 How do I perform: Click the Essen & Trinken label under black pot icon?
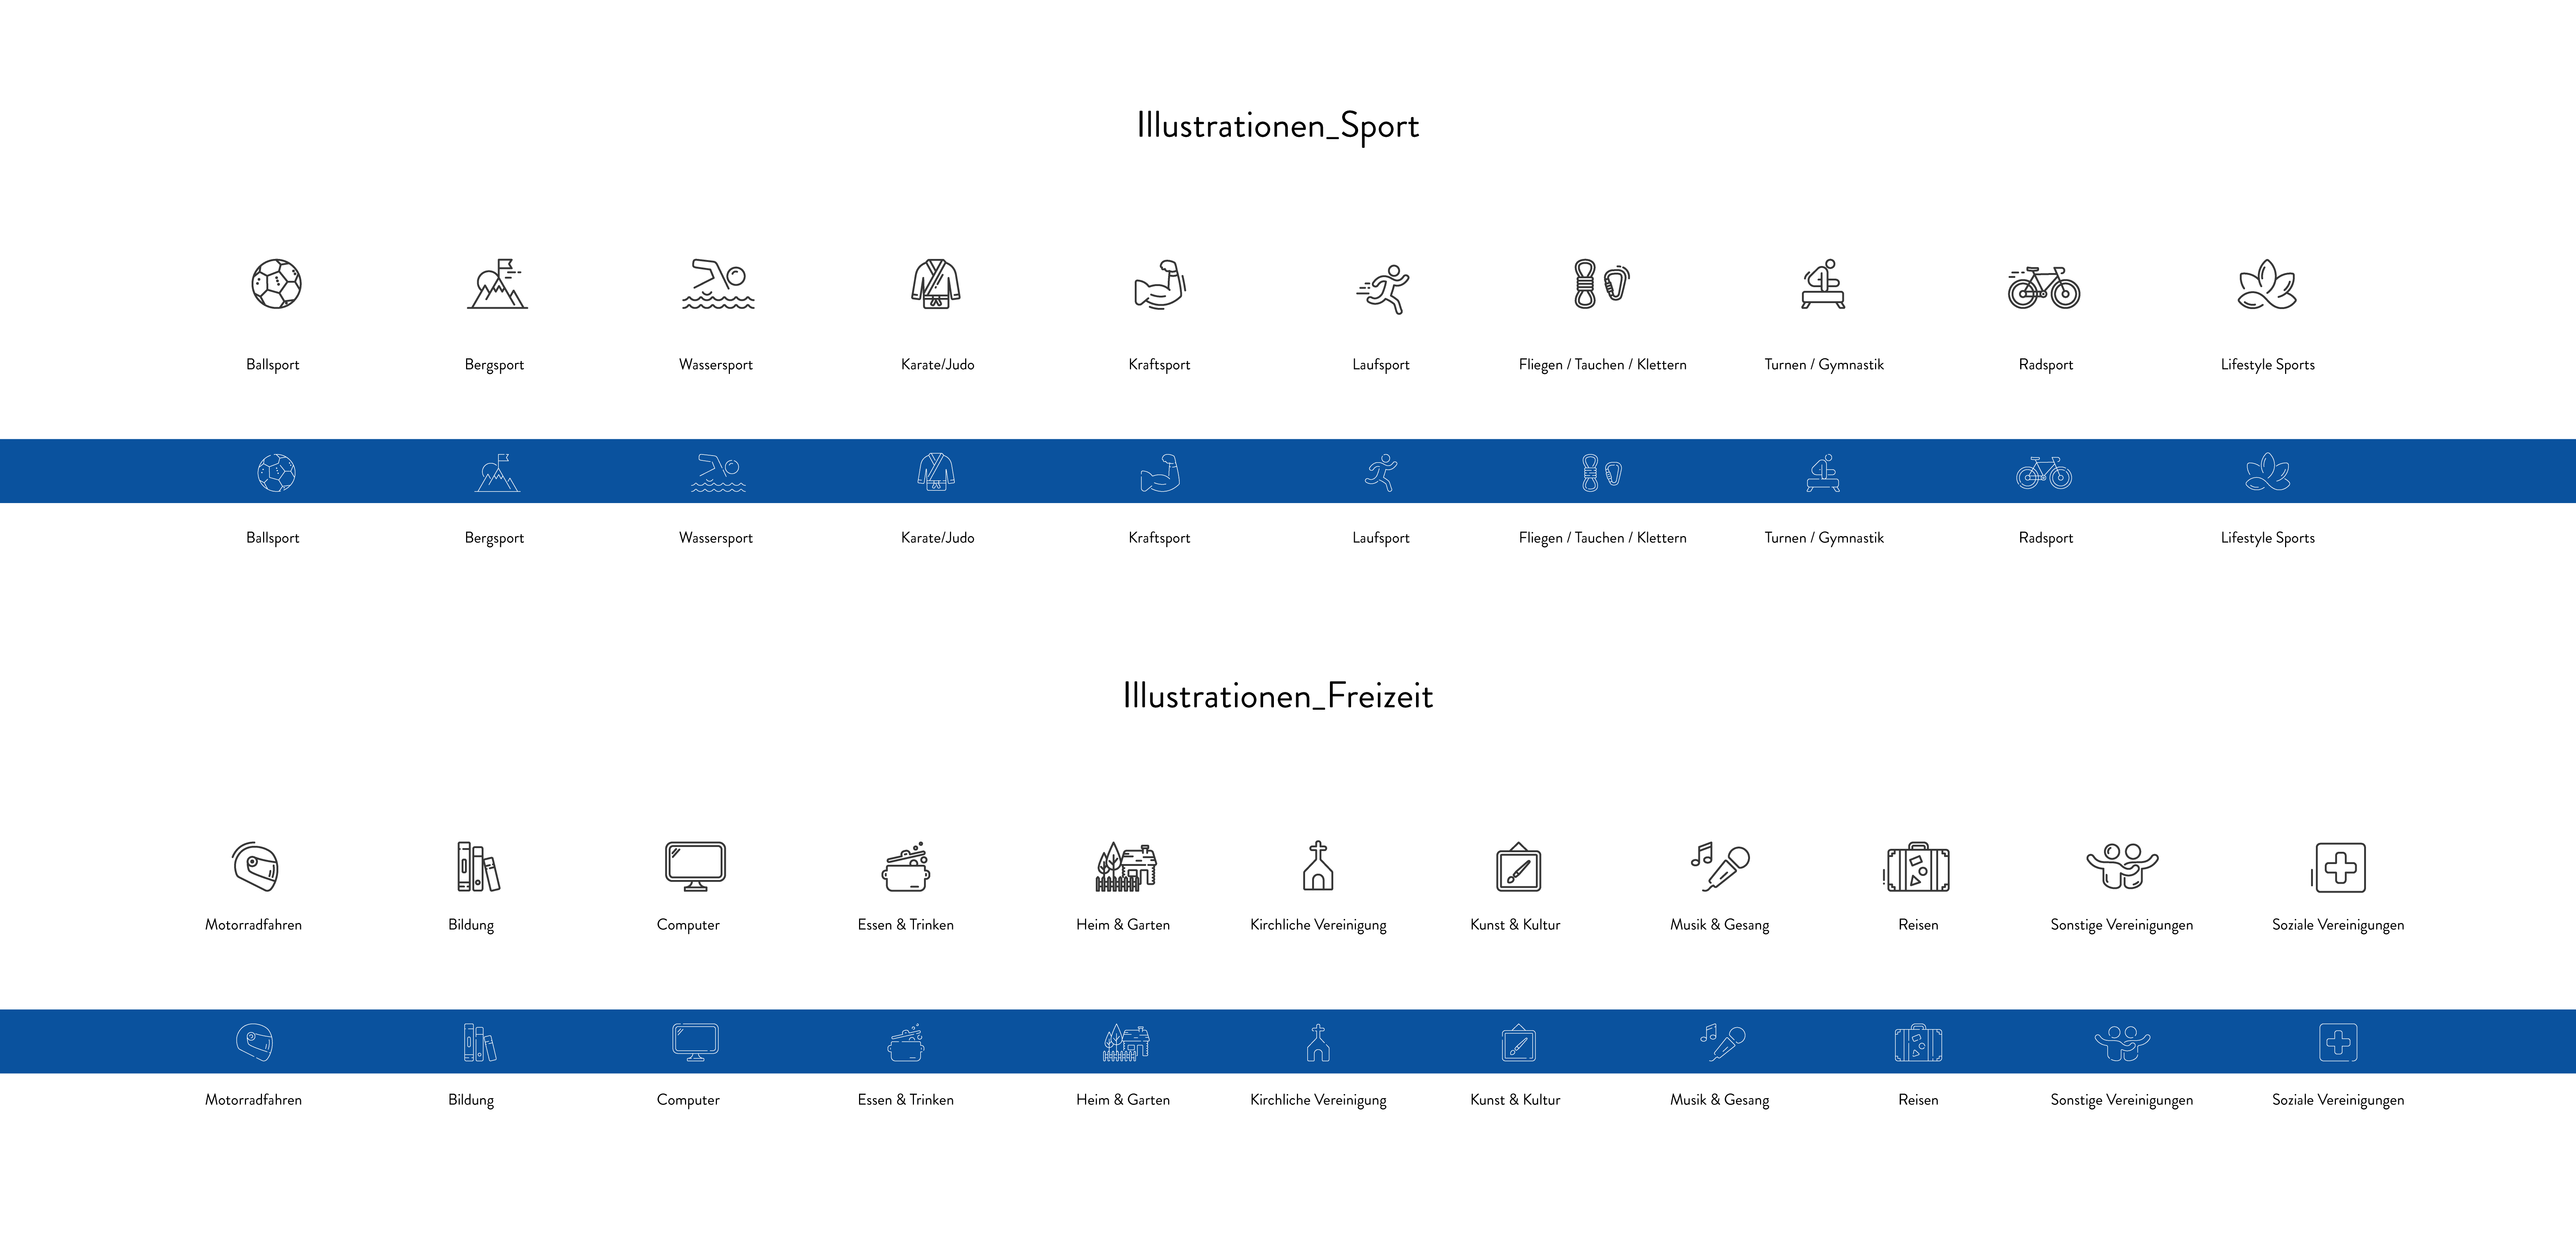coord(906,925)
